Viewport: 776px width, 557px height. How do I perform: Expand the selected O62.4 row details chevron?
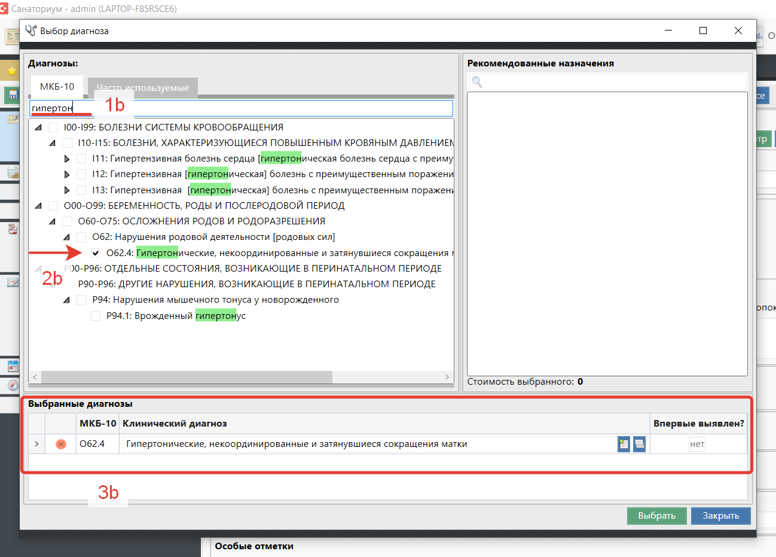click(x=36, y=444)
